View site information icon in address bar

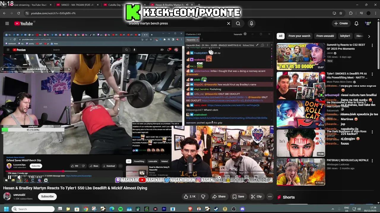[27, 13]
